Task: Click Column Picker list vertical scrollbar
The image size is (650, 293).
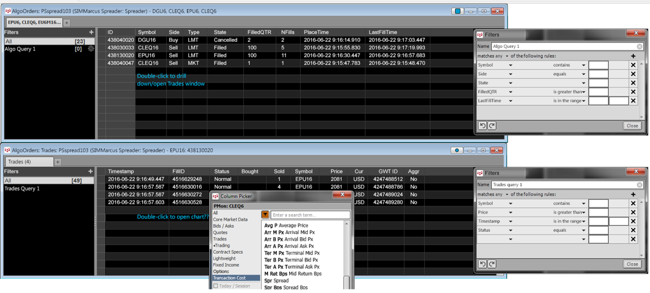Action: tap(347, 254)
